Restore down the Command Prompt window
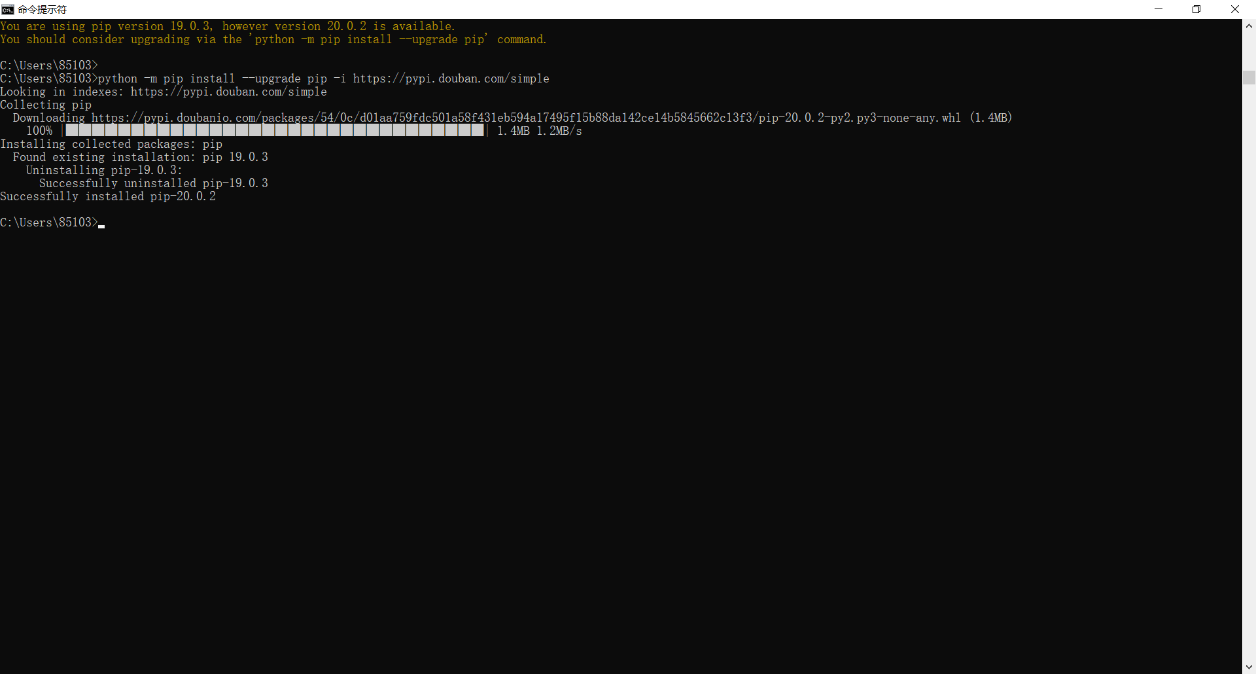The height and width of the screenshot is (674, 1256). pos(1196,9)
